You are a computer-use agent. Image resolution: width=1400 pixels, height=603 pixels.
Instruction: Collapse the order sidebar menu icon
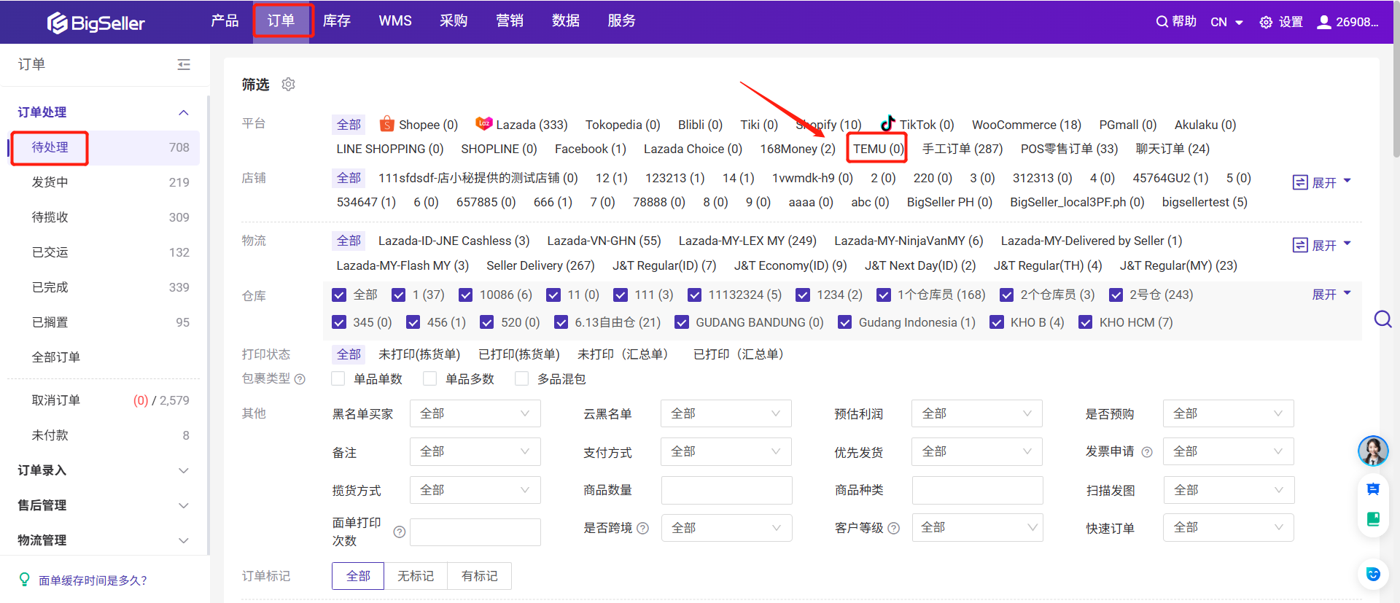(184, 65)
